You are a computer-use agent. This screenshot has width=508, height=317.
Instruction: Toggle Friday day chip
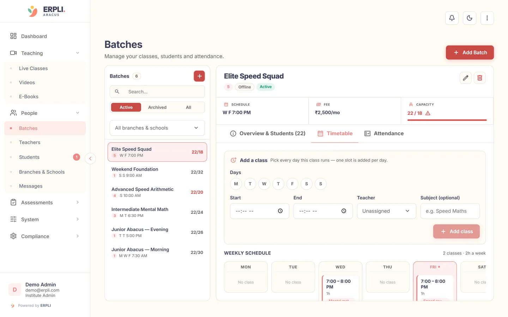click(x=292, y=184)
